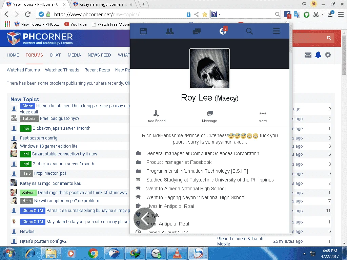Click the round back arrow overlay button
This screenshot has height=260, width=347.
tap(145, 219)
